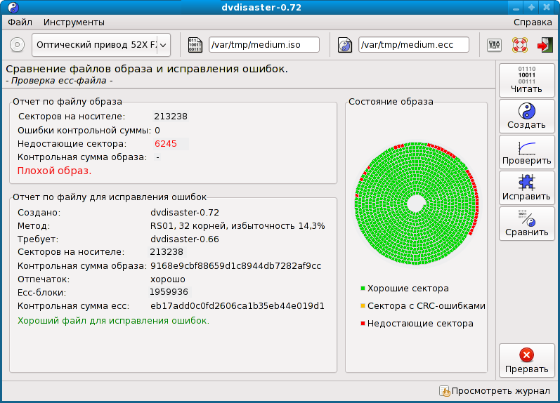Click the image checksum 9168e9cbf88659d1c8944db7282af9cc
560x403 pixels.
pos(235,266)
